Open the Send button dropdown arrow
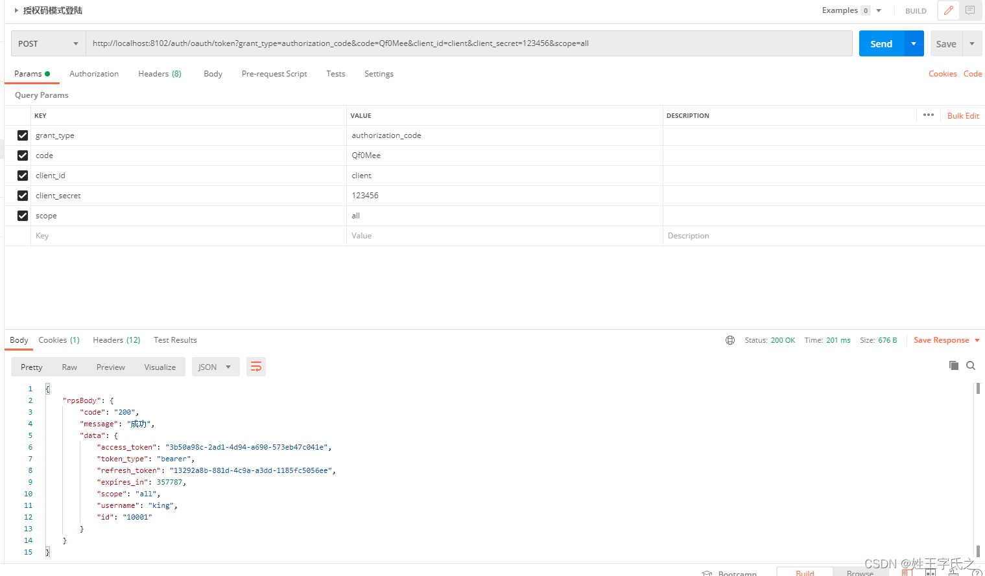The image size is (985, 576). 914,43
